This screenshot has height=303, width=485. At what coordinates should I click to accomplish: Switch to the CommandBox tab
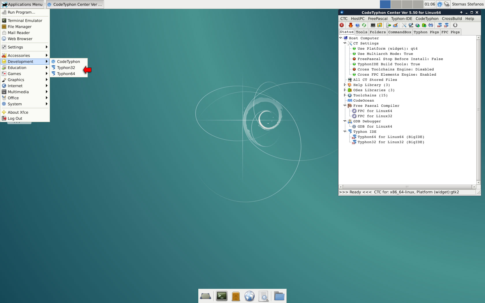pos(400,32)
